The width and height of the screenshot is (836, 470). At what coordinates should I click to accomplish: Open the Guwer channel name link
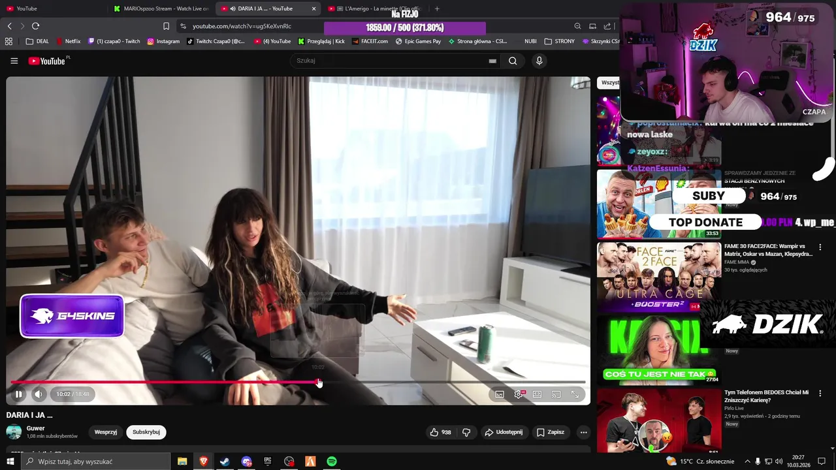(x=36, y=428)
